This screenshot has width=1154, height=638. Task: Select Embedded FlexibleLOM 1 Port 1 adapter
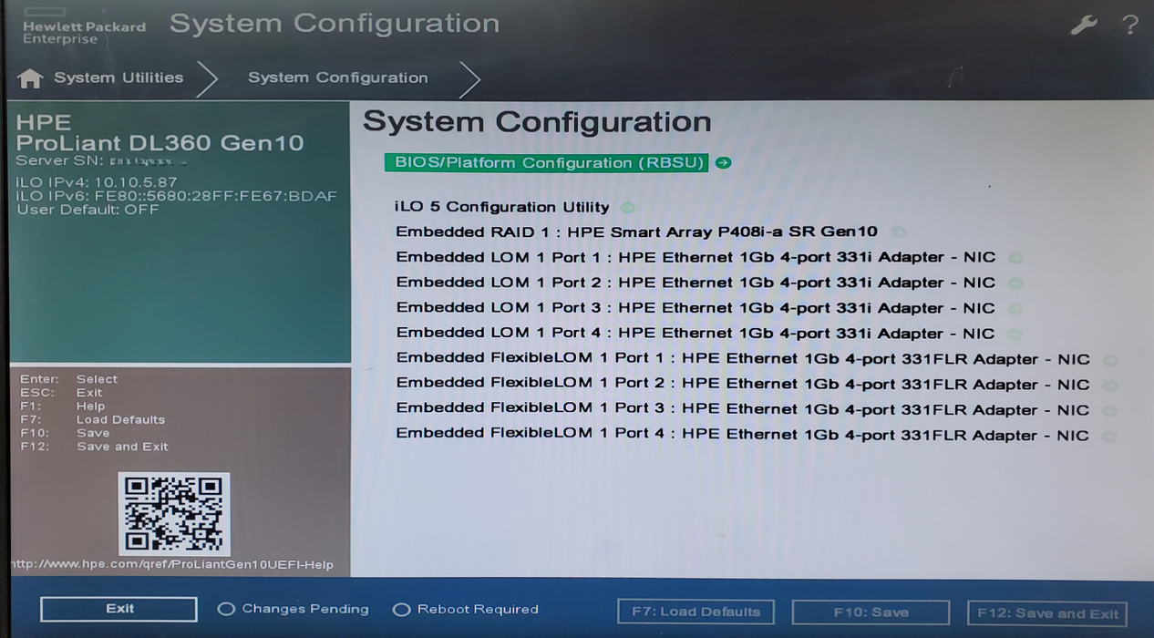[743, 359]
